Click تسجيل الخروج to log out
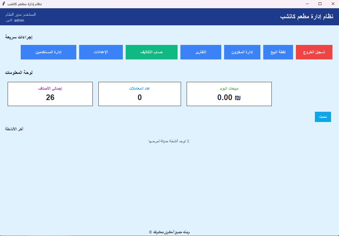This screenshot has width=339, height=236. pyautogui.click(x=314, y=52)
